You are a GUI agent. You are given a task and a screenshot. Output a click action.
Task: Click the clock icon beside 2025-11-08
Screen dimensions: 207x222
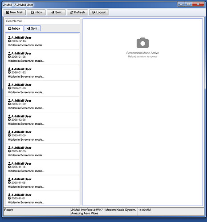click(9, 182)
